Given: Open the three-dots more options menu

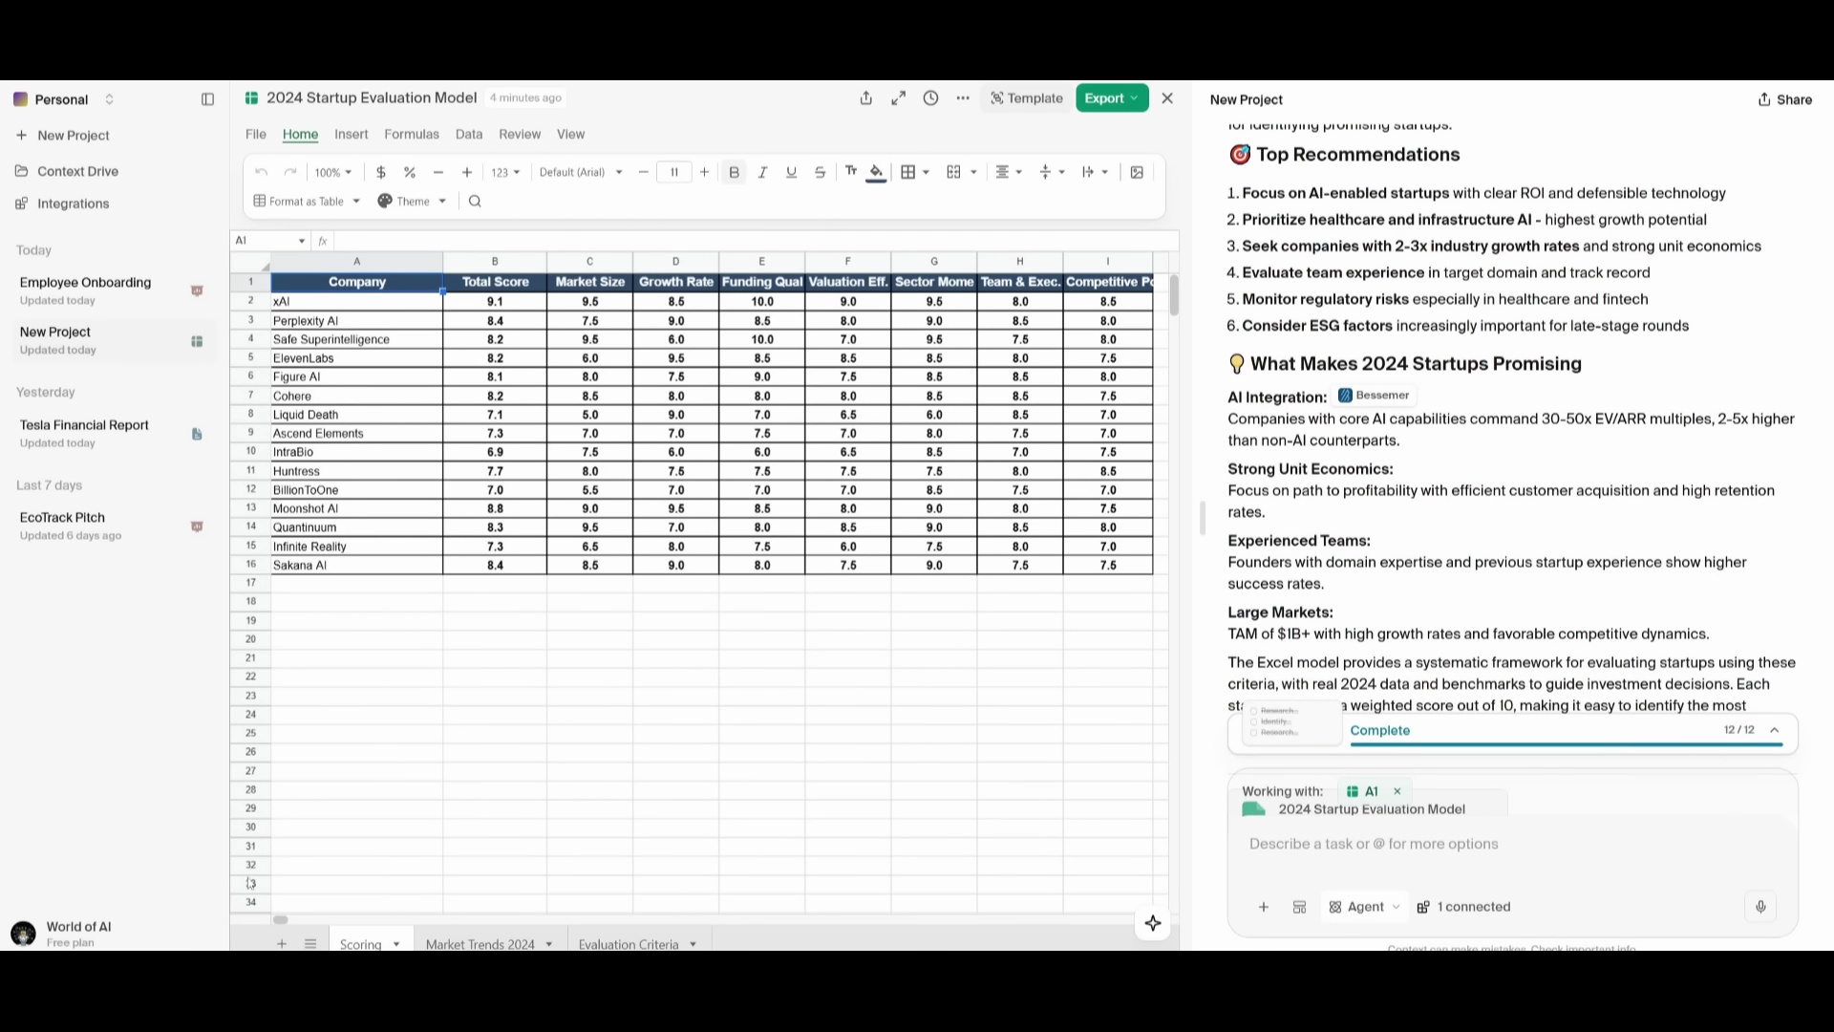Looking at the screenshot, I should pyautogui.click(x=963, y=98).
